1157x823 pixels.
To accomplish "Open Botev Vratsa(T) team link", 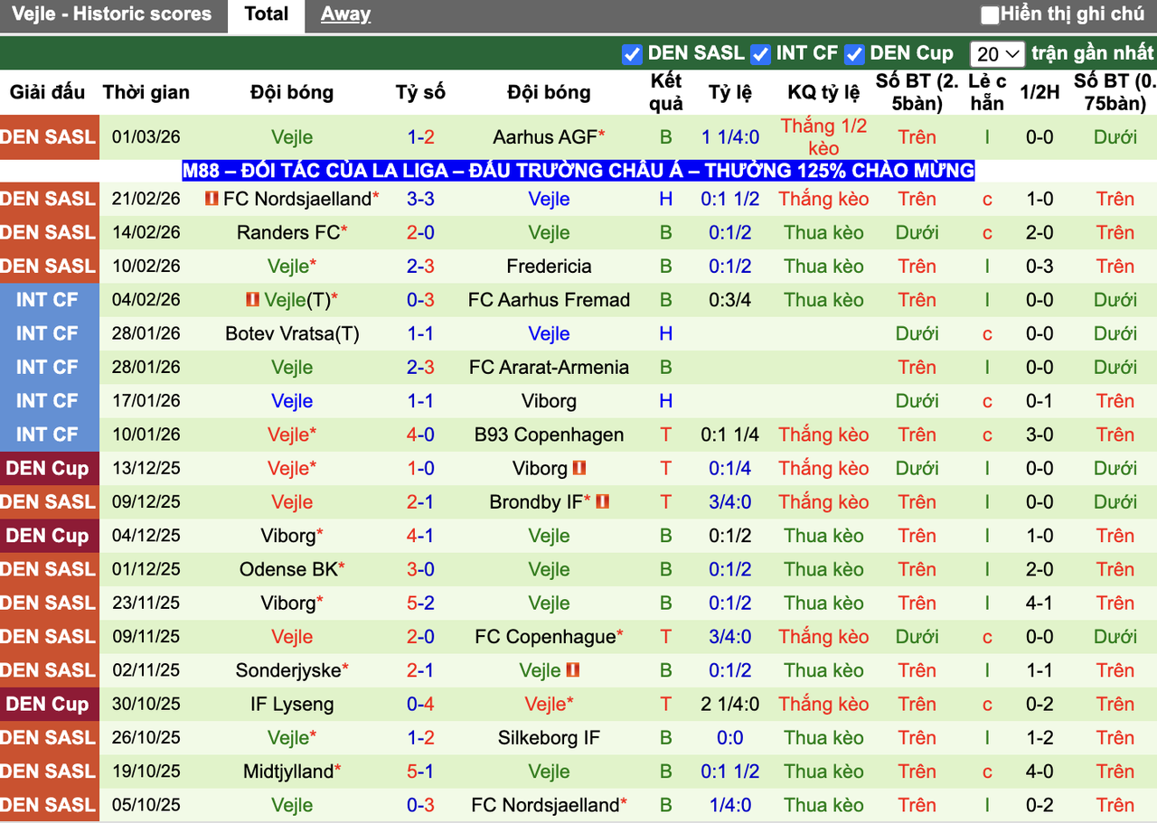I will pyautogui.click(x=292, y=333).
